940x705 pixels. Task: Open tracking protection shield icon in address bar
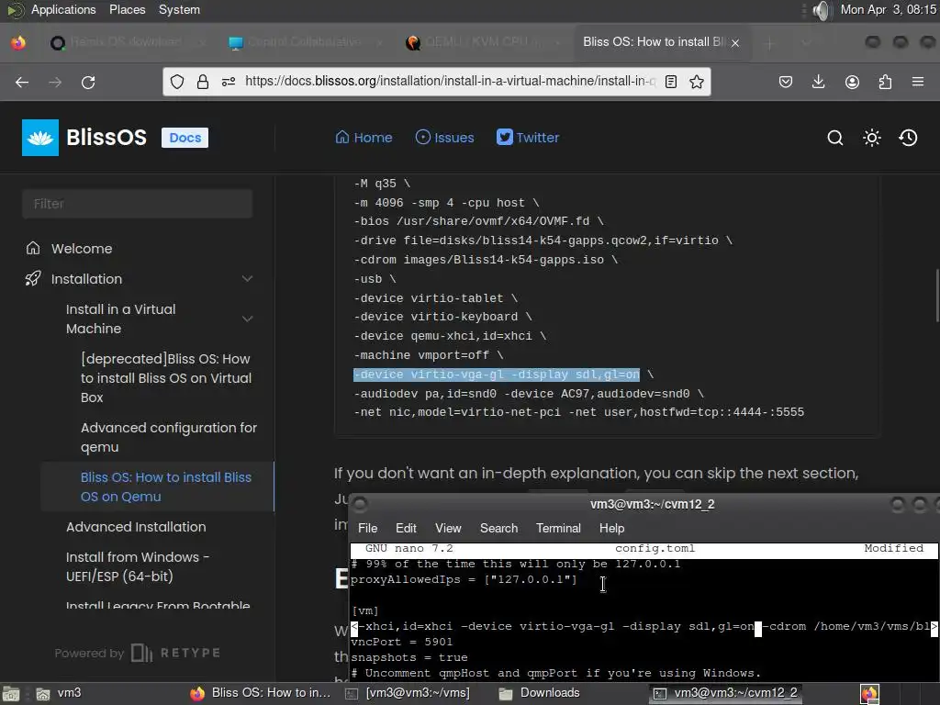point(177,82)
